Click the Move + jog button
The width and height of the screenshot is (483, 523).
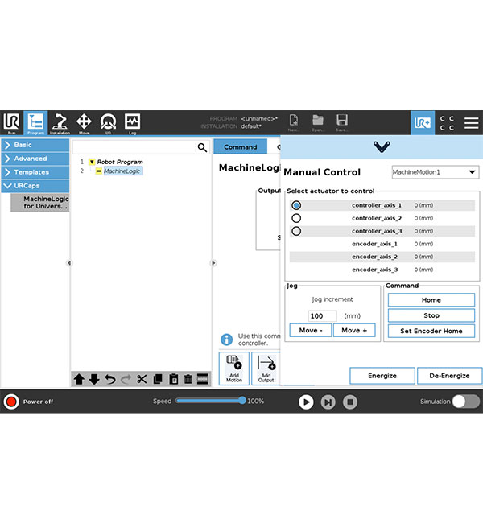point(354,330)
